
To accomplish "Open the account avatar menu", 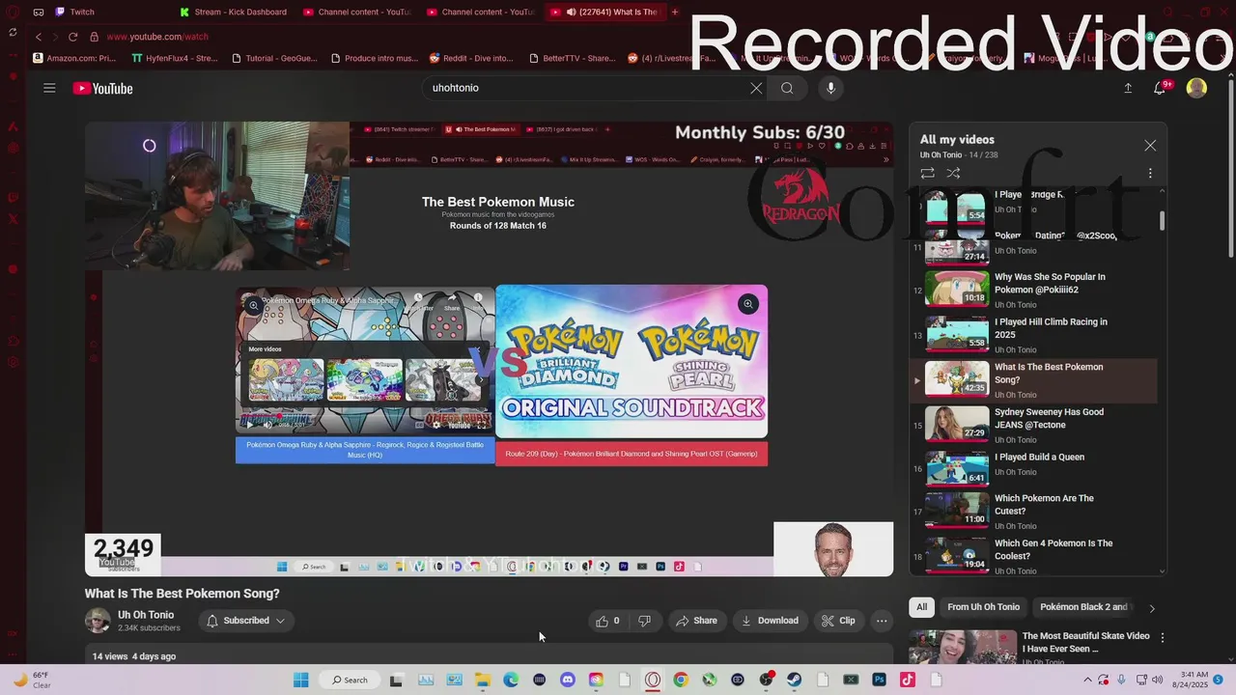I will 1196,88.
